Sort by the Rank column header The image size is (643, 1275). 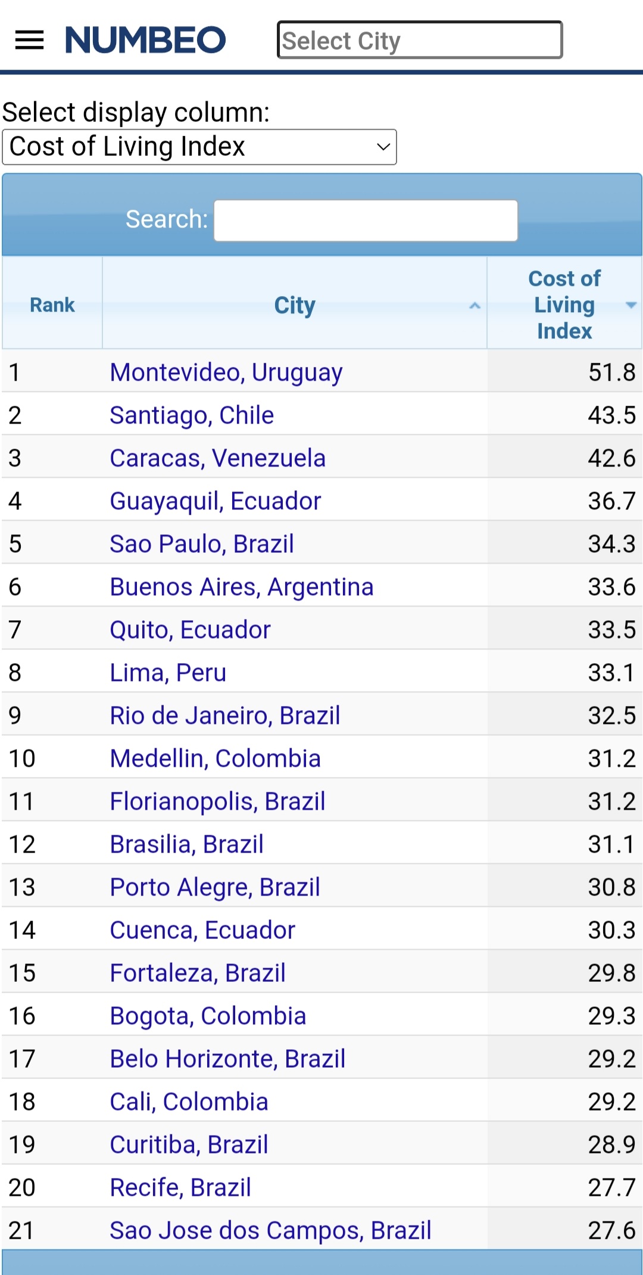pyautogui.click(x=52, y=305)
